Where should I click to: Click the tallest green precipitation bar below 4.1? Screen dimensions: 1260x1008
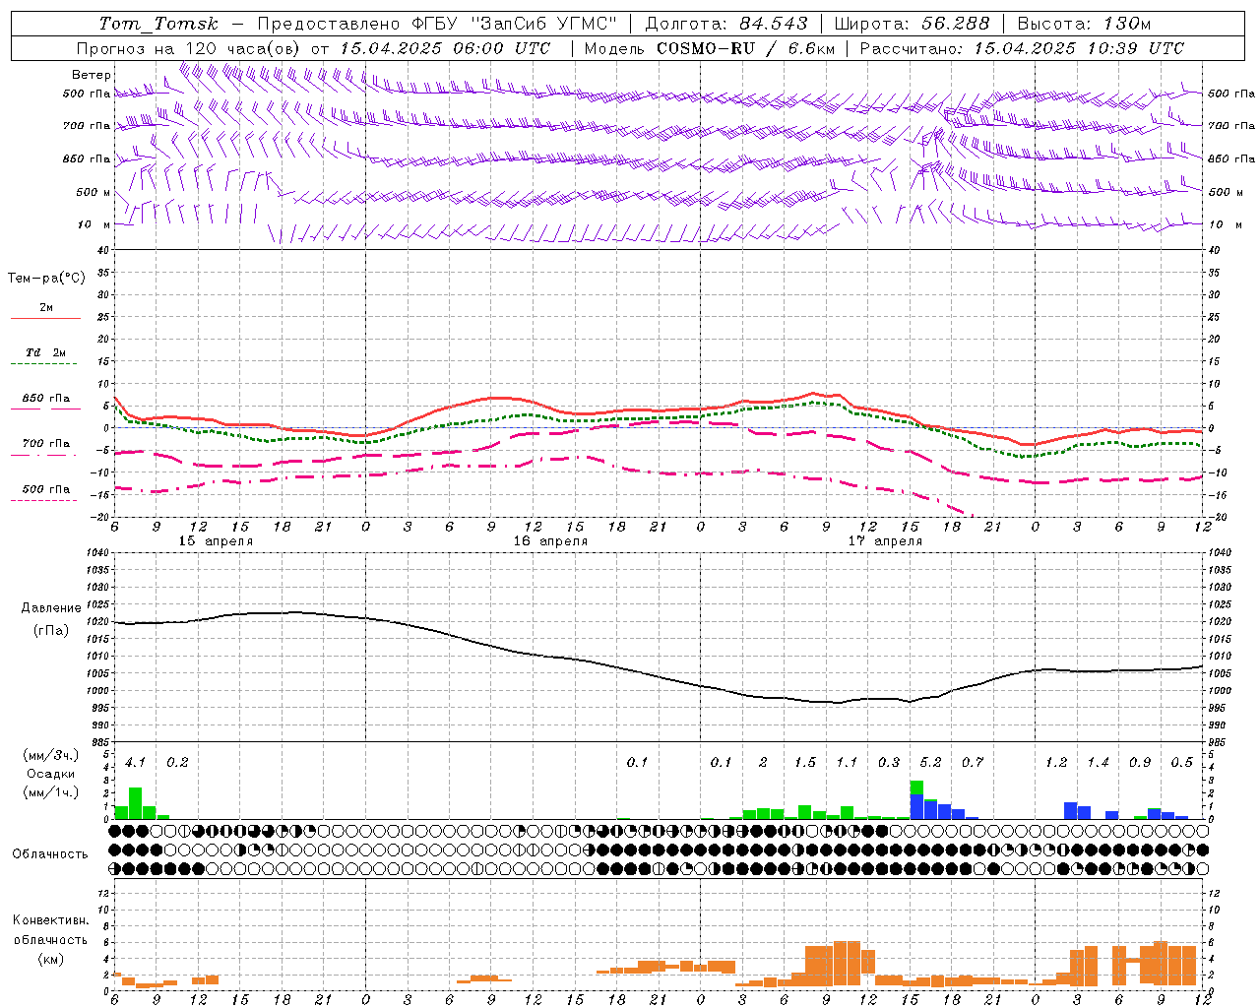136,803
